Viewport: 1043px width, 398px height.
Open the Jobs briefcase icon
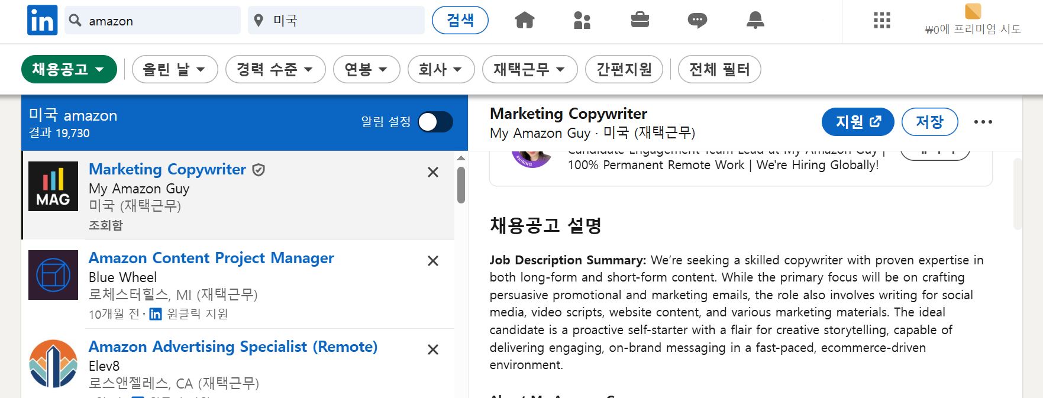(640, 20)
